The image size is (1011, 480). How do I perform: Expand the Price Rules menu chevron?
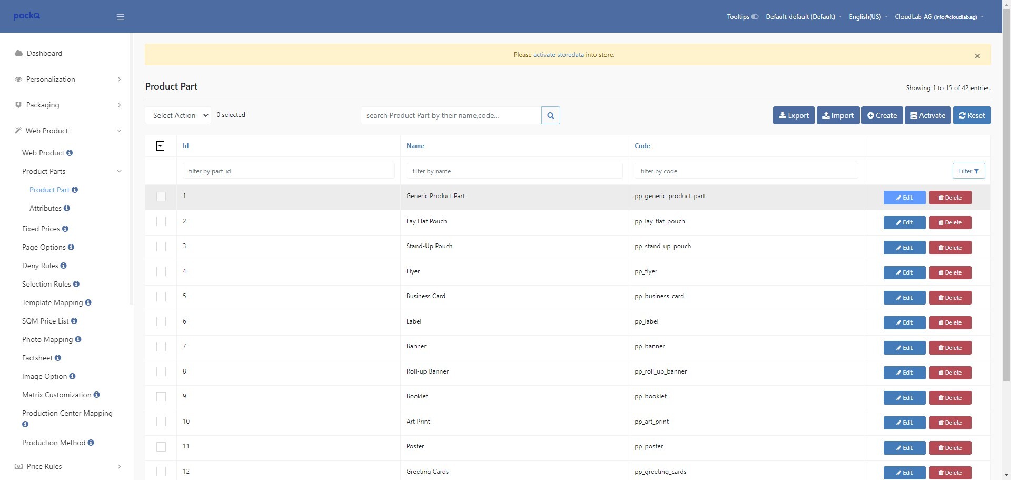(120, 466)
